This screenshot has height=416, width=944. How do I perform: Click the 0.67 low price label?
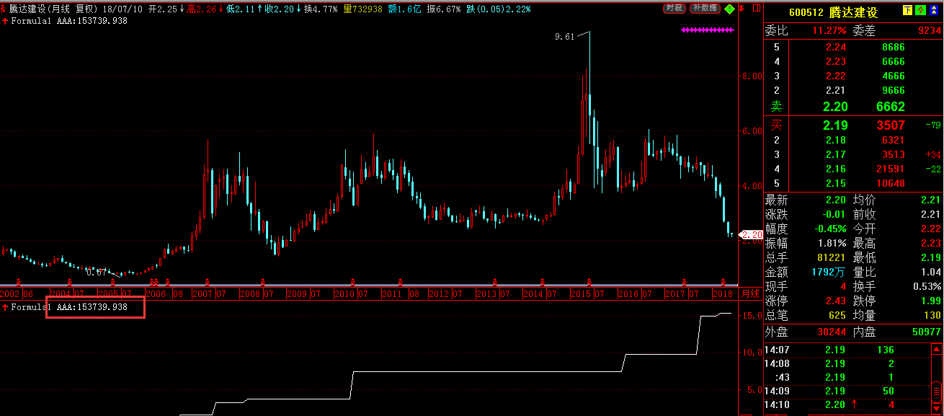coord(96,272)
